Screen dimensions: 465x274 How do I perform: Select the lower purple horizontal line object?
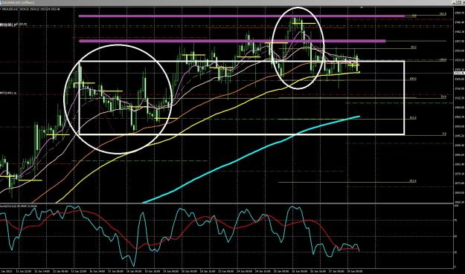click(232, 41)
